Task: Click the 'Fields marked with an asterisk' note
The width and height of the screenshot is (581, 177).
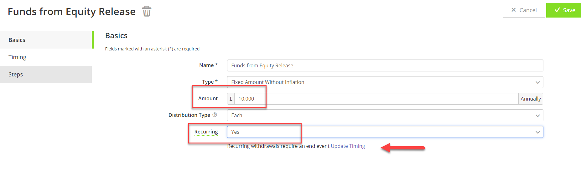Action: pos(152,49)
